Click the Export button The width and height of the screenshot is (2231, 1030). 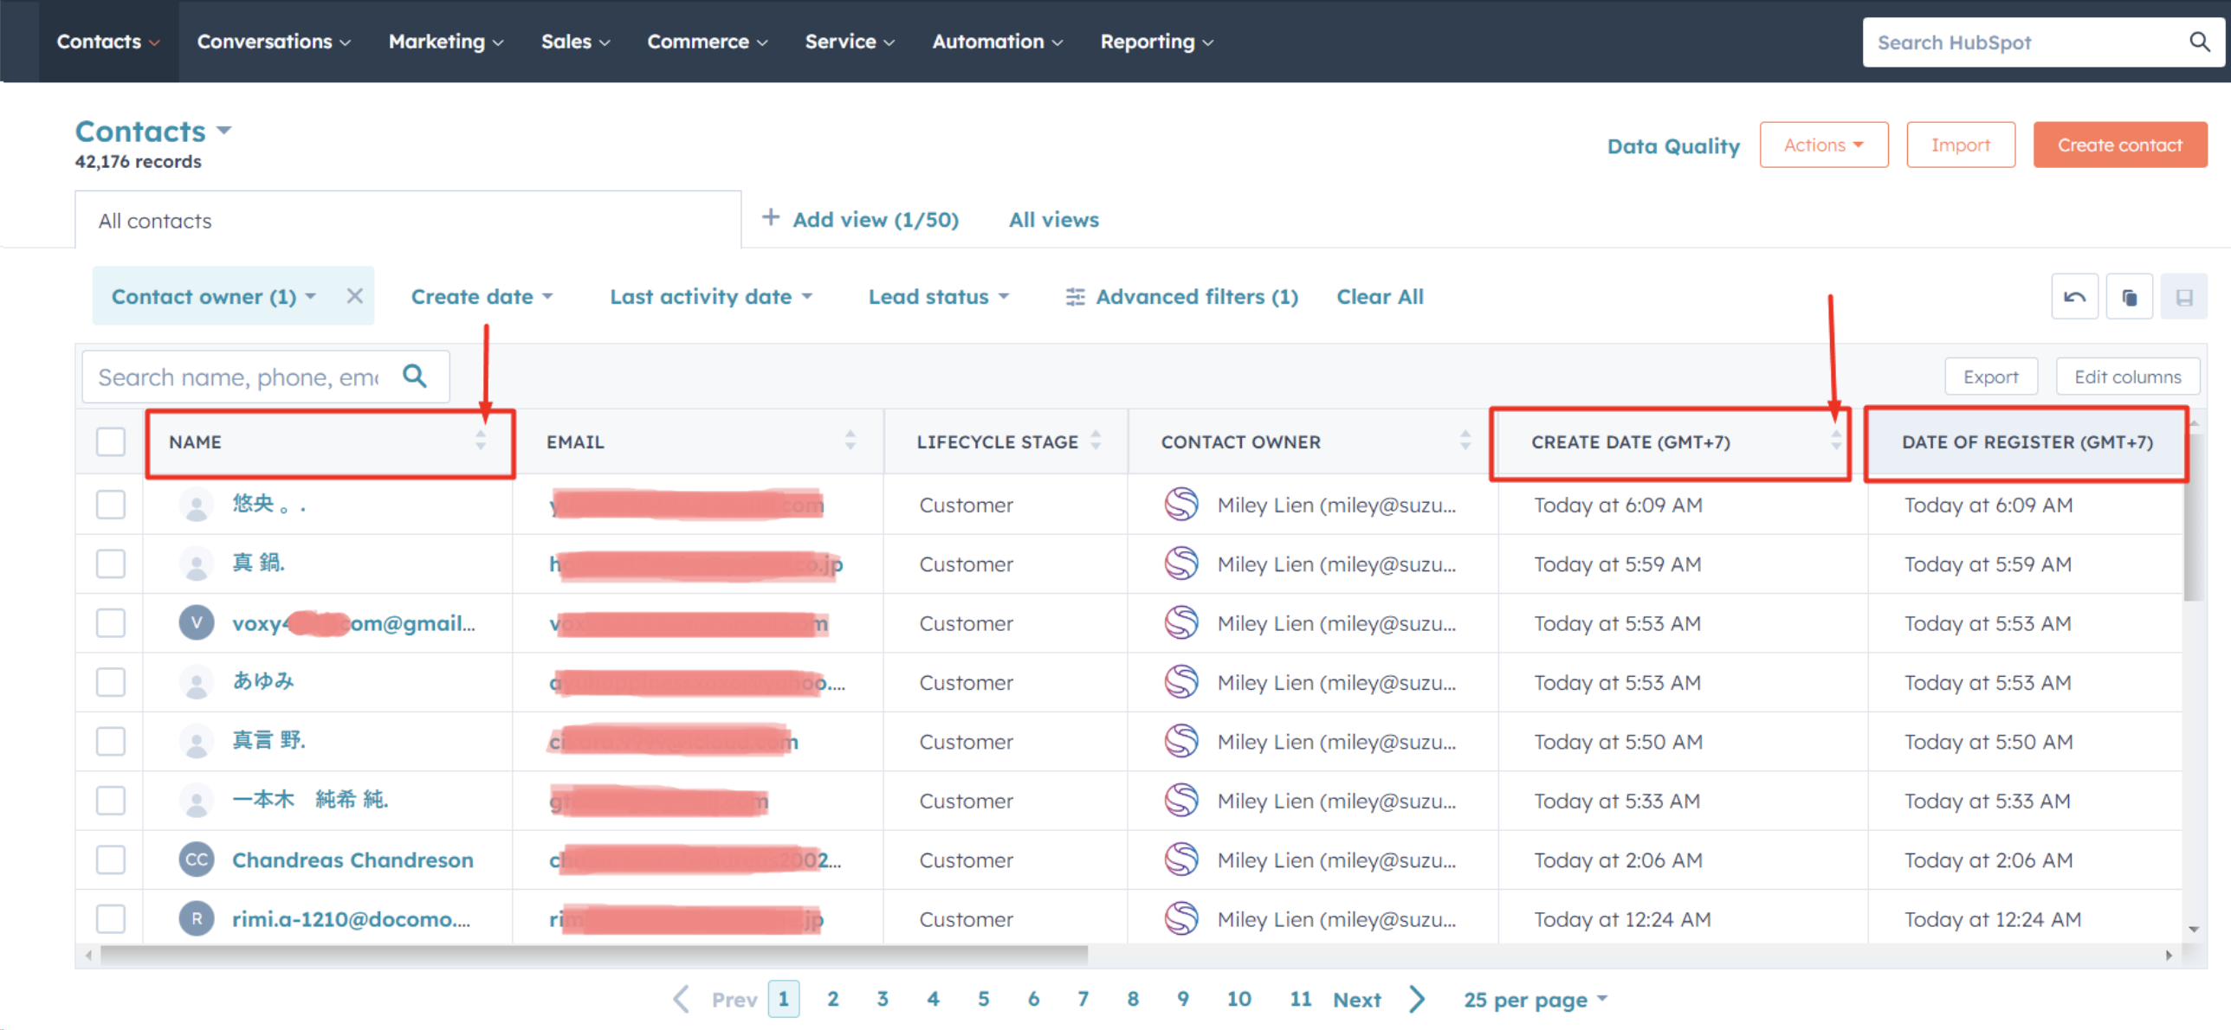pyautogui.click(x=1990, y=377)
